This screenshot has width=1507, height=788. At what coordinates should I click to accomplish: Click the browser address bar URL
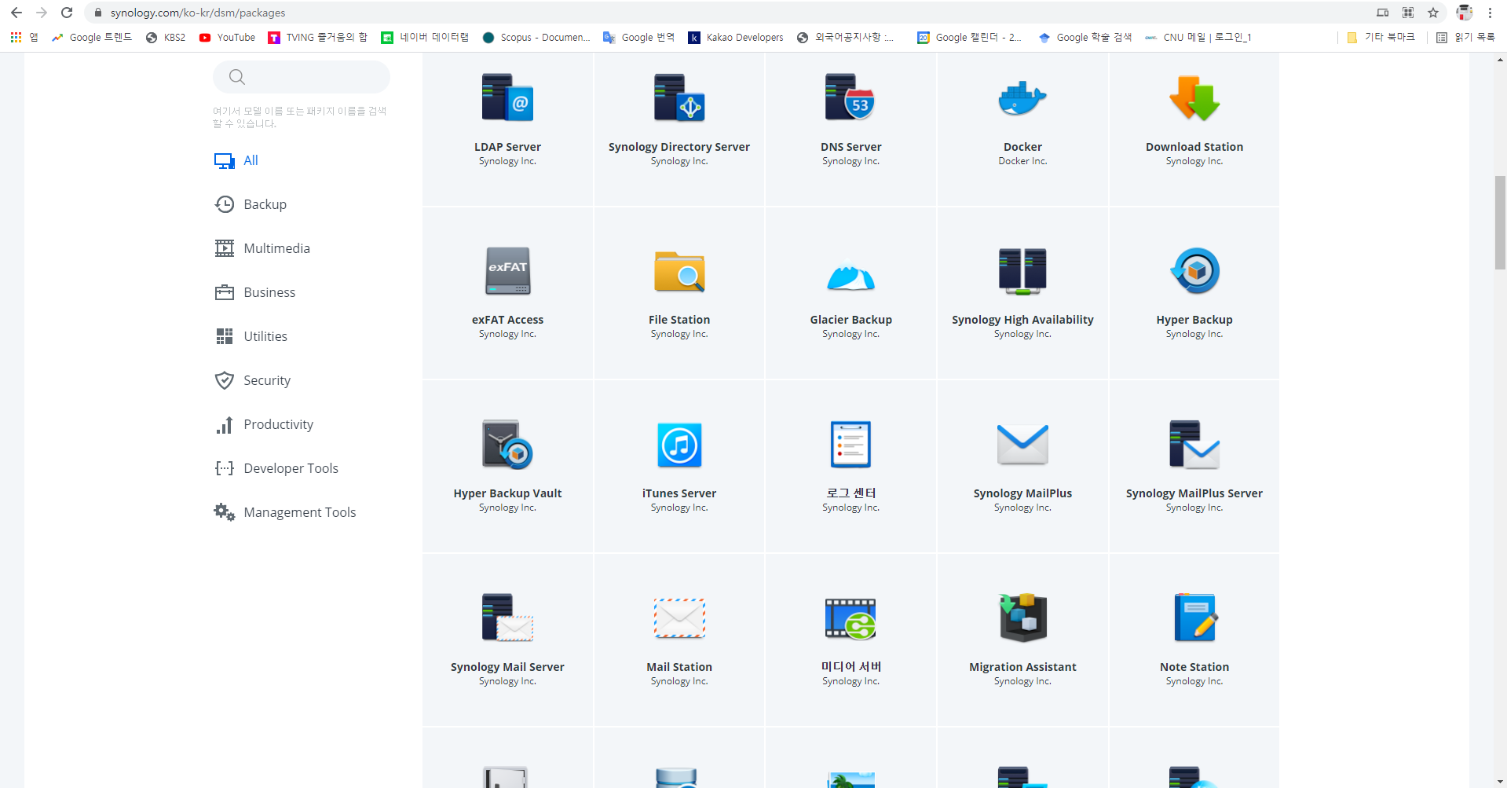(x=198, y=13)
